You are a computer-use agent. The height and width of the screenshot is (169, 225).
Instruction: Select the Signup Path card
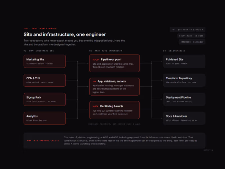click(45, 99)
